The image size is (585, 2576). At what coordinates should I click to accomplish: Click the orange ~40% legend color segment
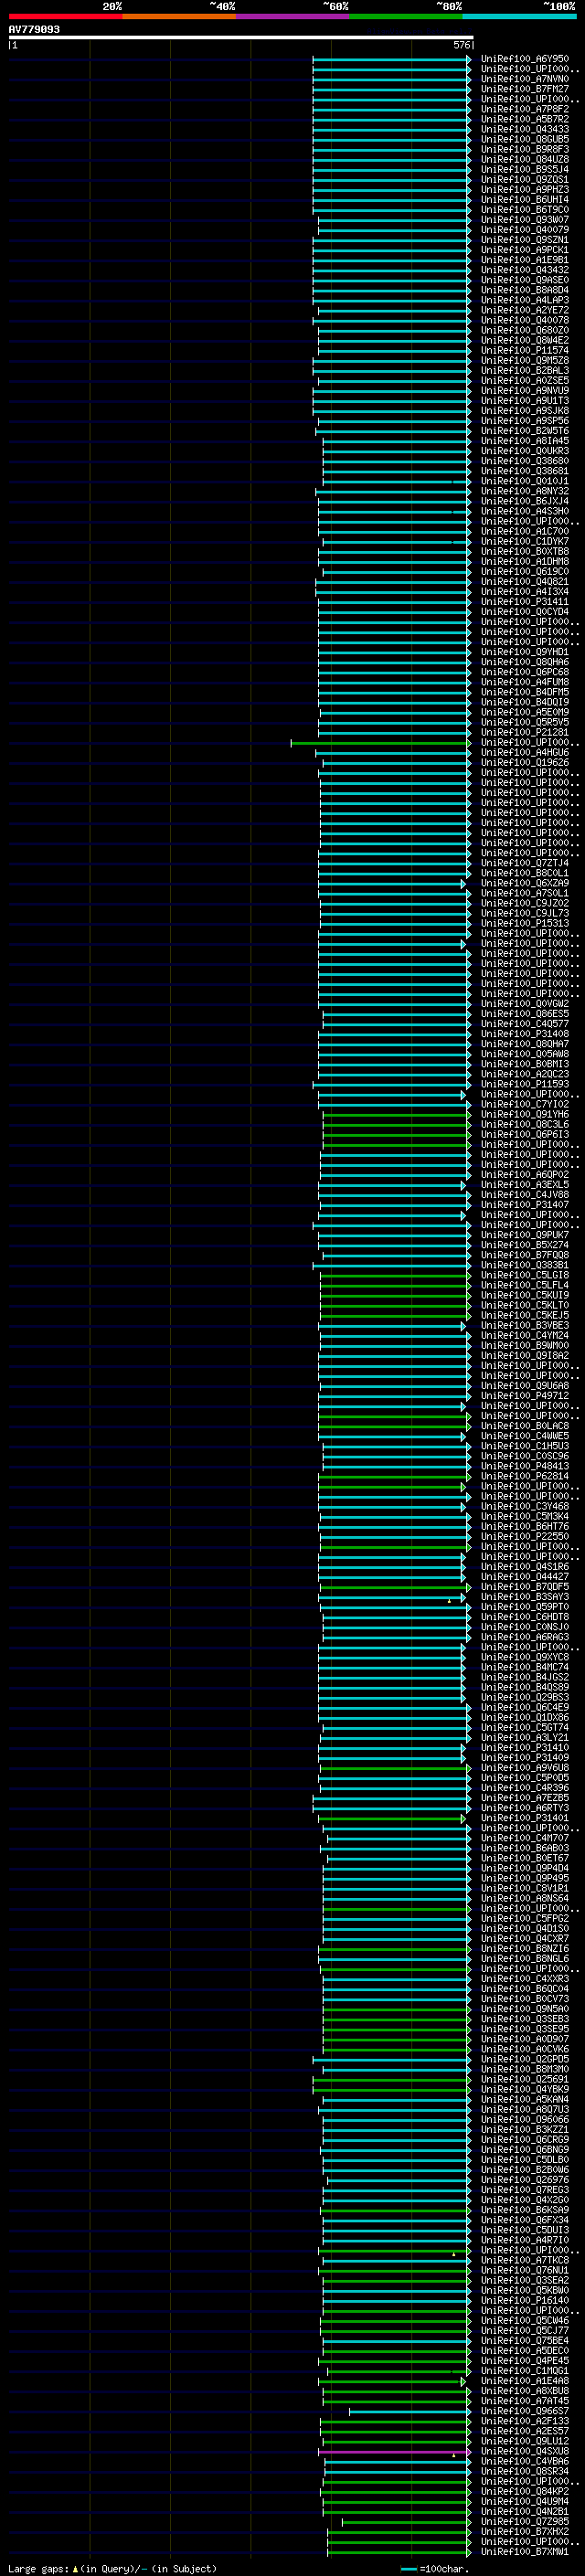click(x=179, y=16)
